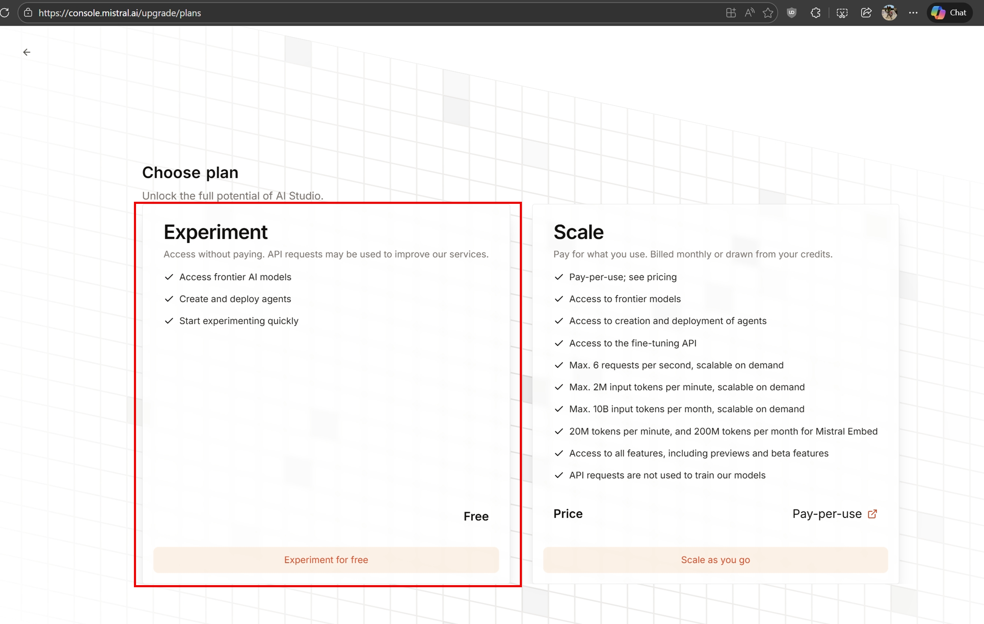Click the Share icon in the toolbar

point(866,13)
